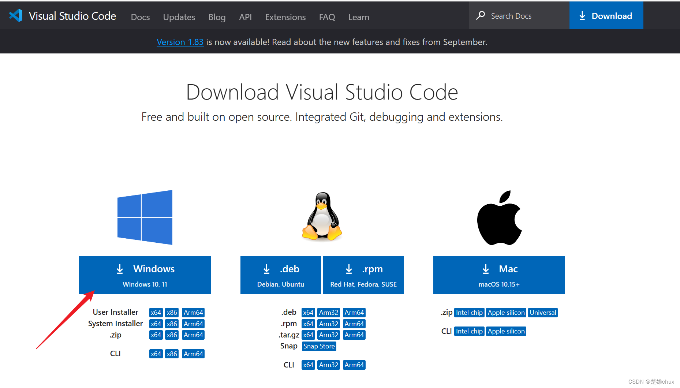Download the .rpm package for Red Hat, Fedora

tap(363, 275)
